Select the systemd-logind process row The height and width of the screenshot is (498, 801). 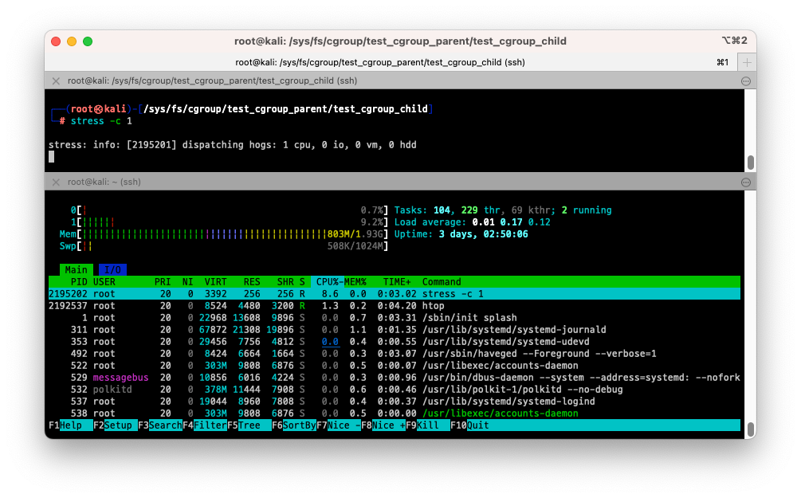[x=395, y=402]
